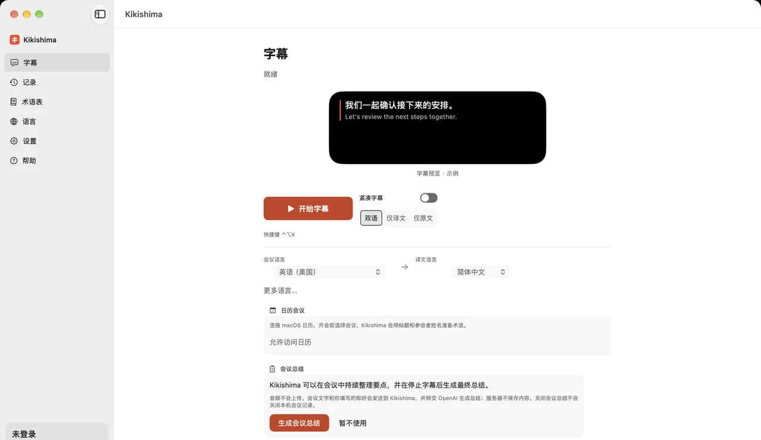
Task: Click the 会议总结 clipboard icon
Action: click(272, 369)
